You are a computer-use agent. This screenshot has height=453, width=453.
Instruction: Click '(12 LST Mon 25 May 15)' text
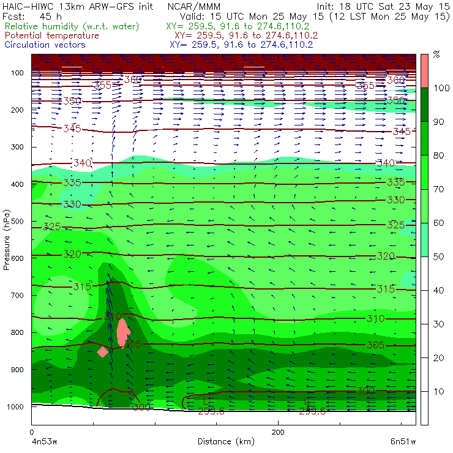[390, 17]
